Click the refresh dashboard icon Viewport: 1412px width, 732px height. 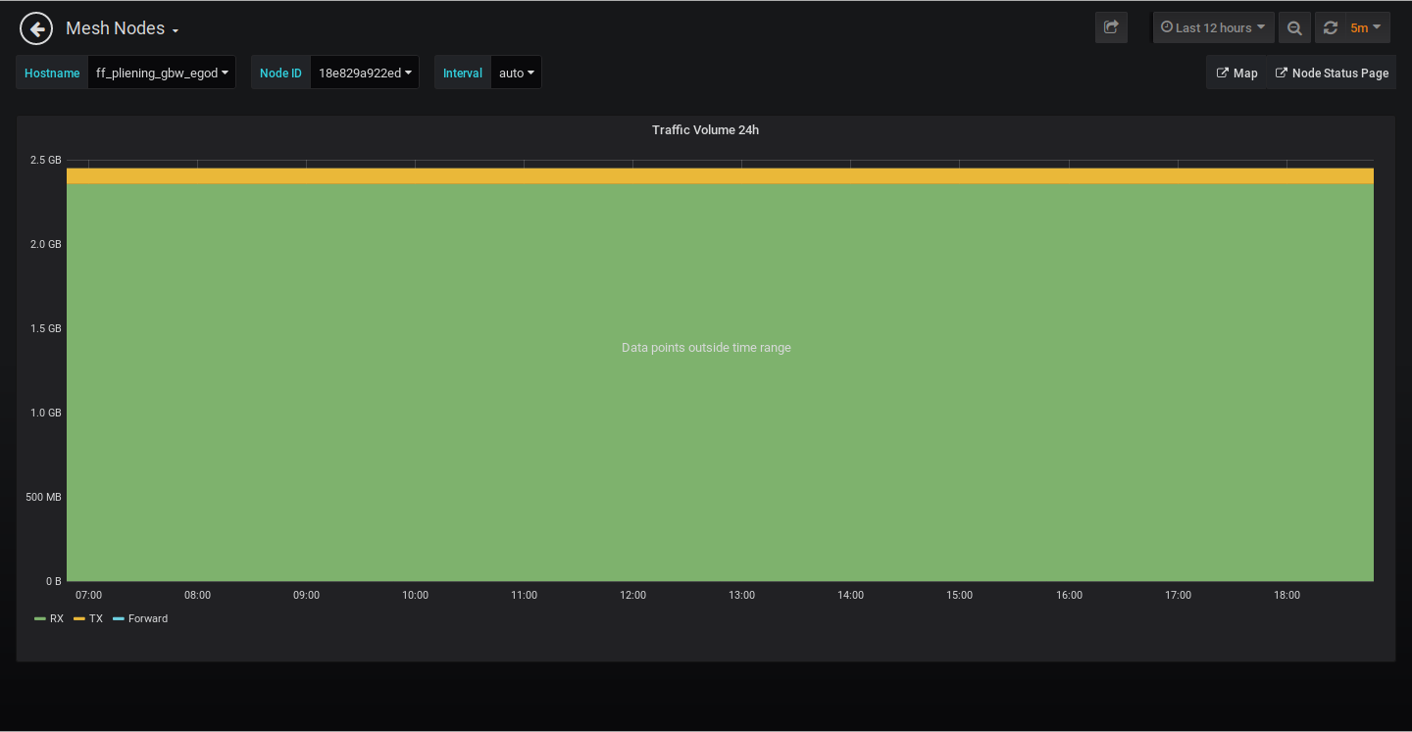[1331, 27]
